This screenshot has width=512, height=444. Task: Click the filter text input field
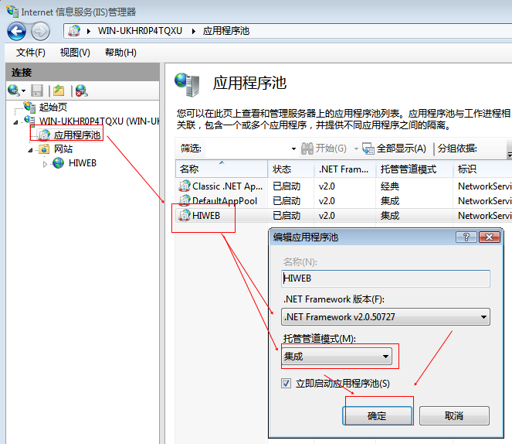point(247,149)
